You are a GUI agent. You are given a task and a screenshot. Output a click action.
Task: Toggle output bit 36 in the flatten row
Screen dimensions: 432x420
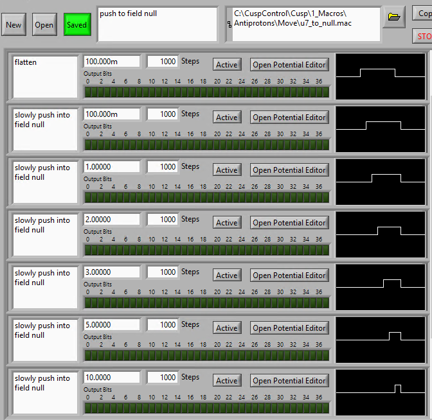[x=319, y=92]
